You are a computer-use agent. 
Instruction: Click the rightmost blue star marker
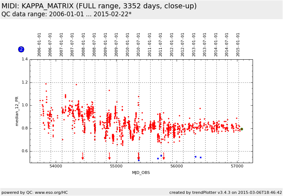200,157
